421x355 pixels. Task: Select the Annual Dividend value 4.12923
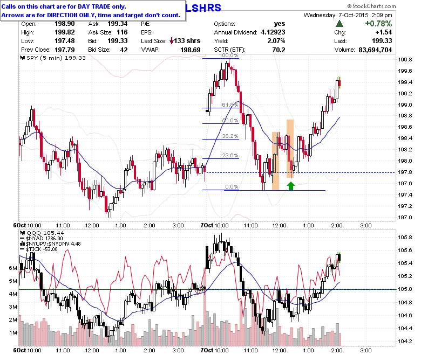point(273,32)
